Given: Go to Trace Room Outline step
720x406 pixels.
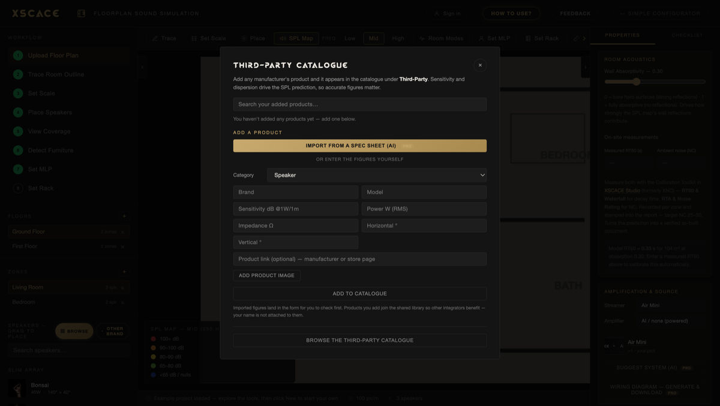Looking at the screenshot, I should pyautogui.click(x=68, y=74).
